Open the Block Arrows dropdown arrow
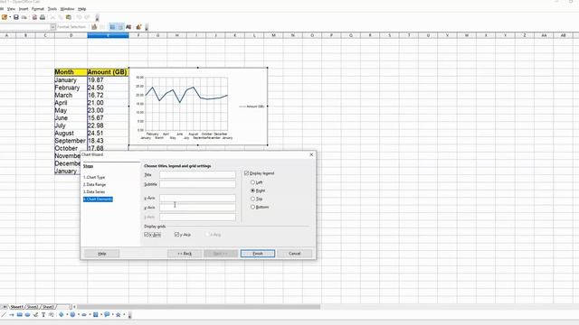Image resolution: width=579 pixels, height=325 pixels. [x=90, y=315]
